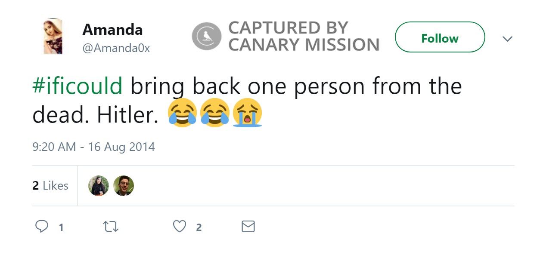Open the tweet options chevron dropdown

click(x=508, y=39)
